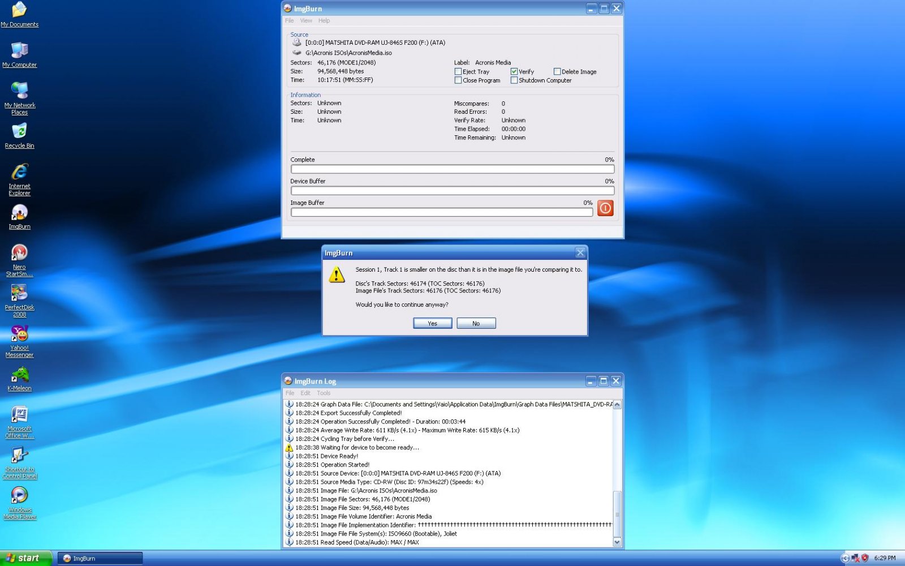Screen dimensions: 905x566
Task: Click the Start button
Action: (x=26, y=558)
